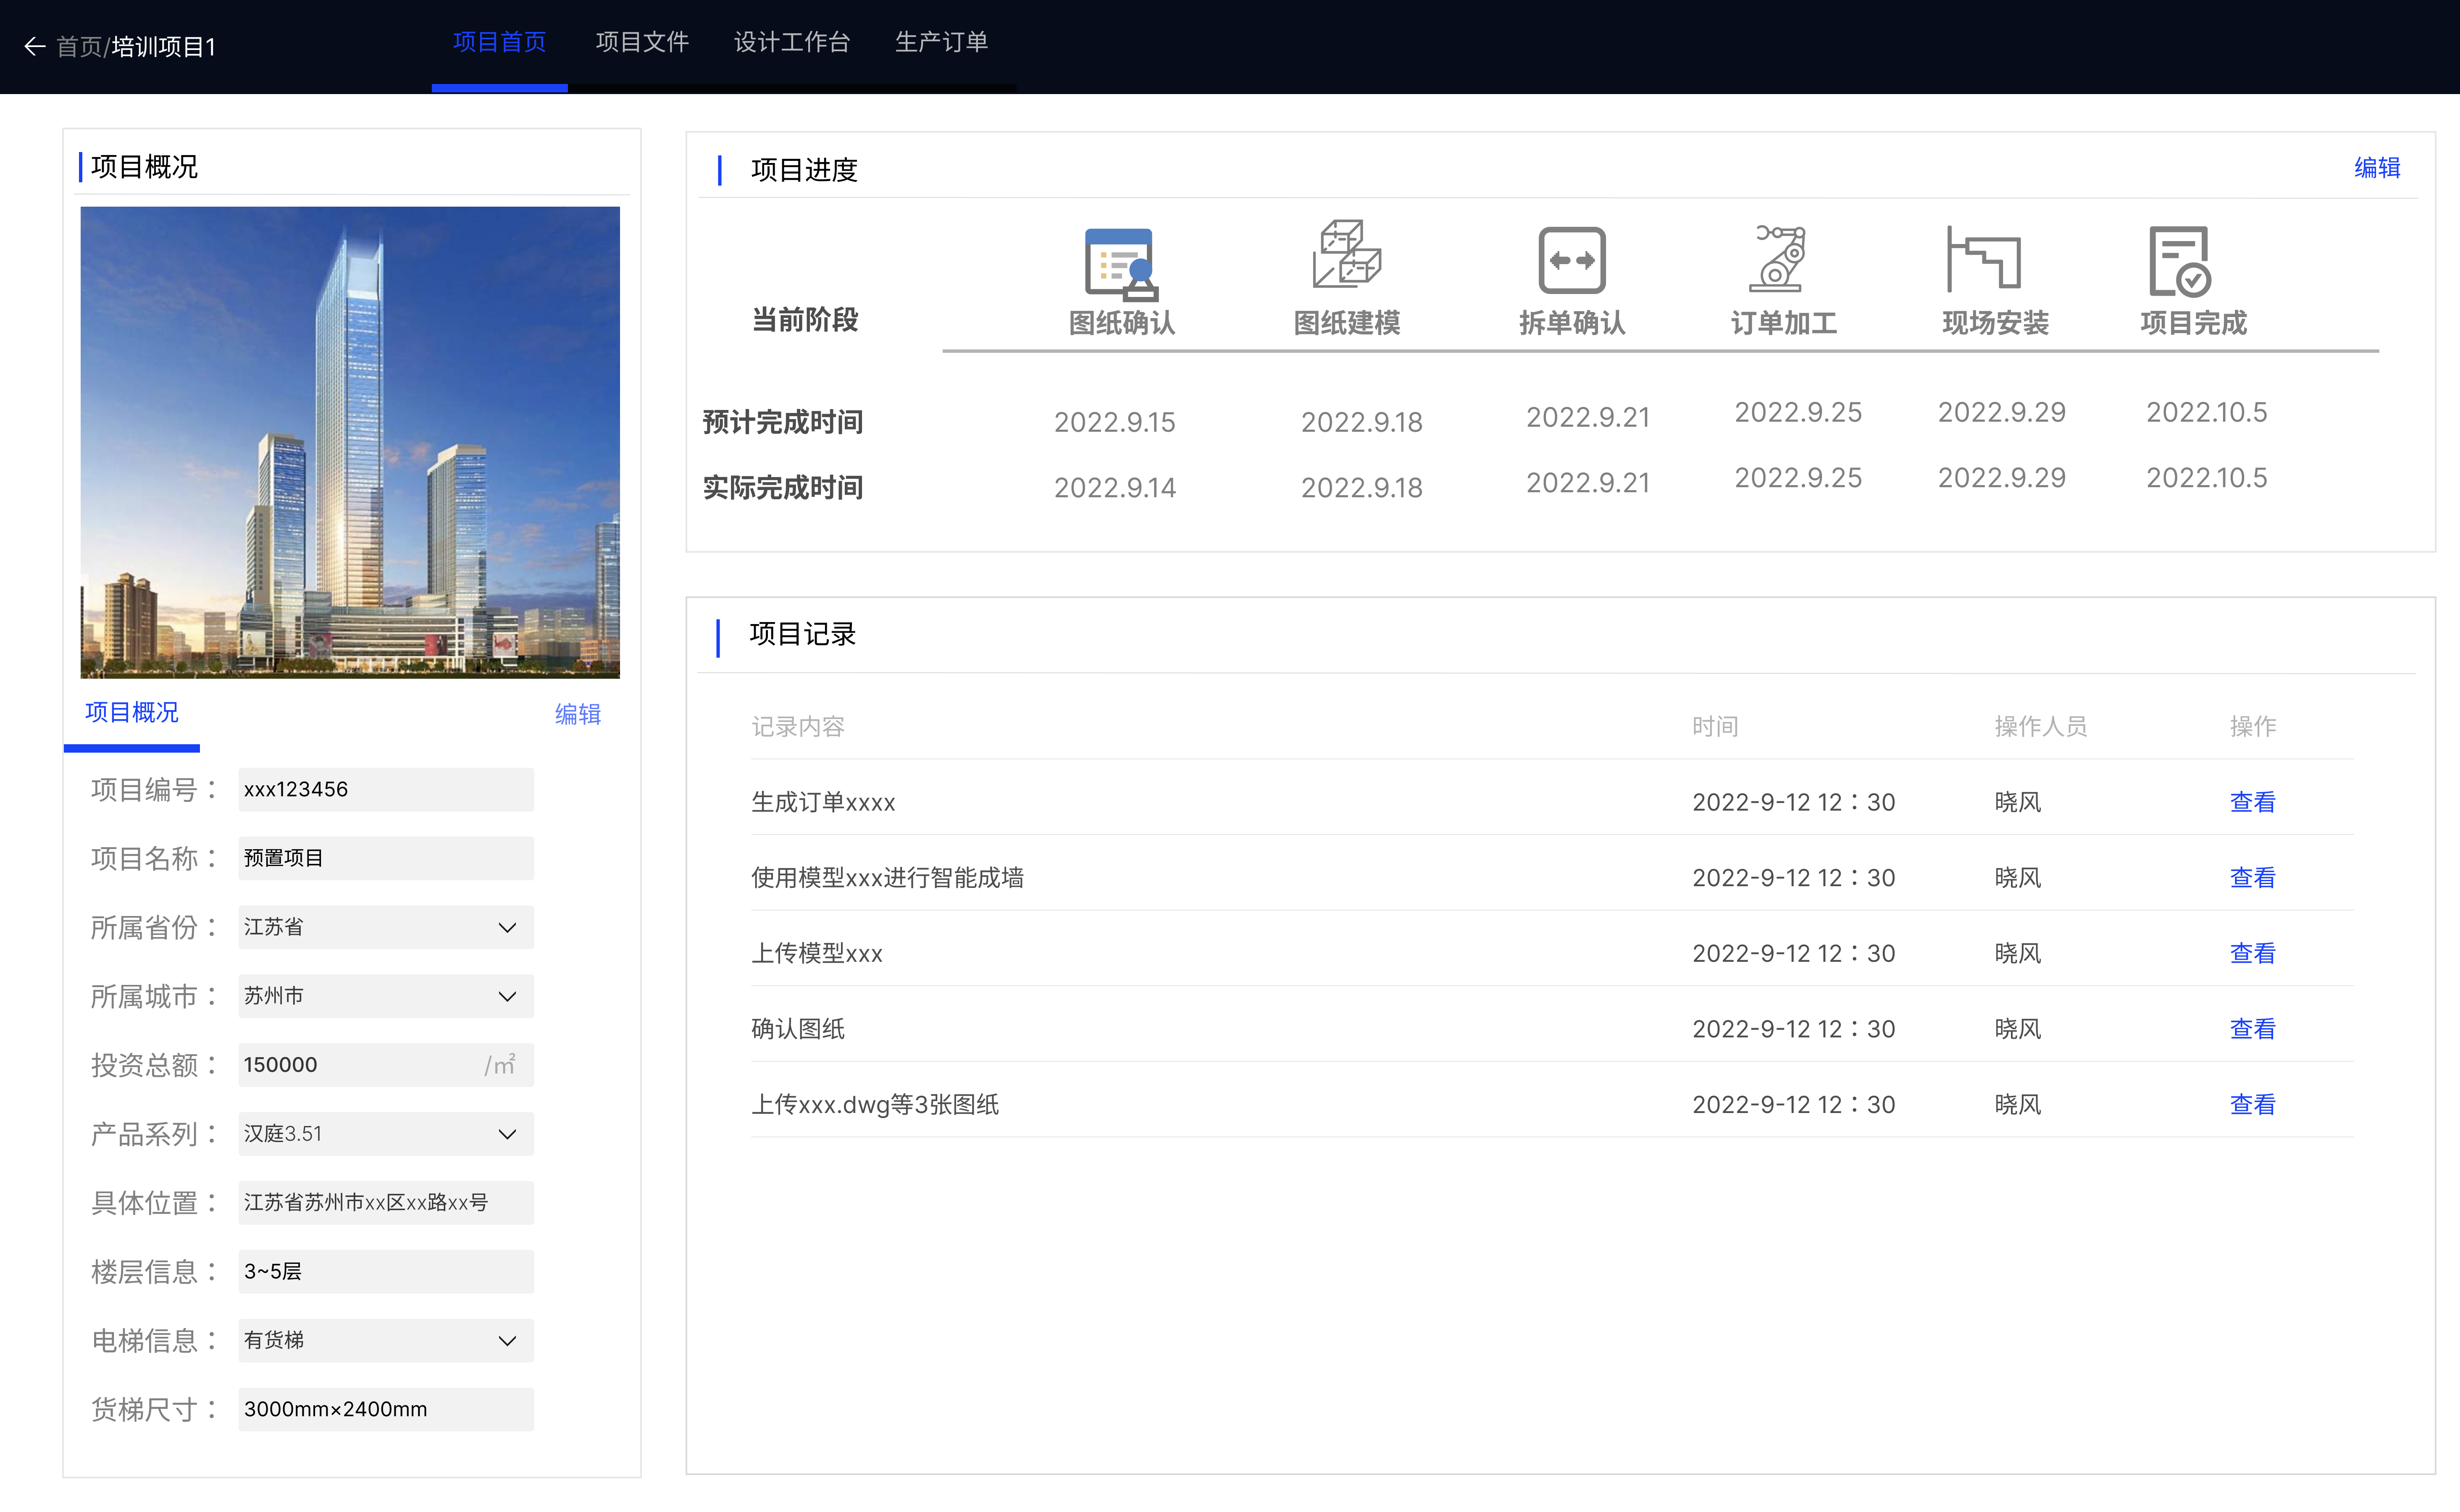The width and height of the screenshot is (2460, 1512).
Task: Open the 项目首页 tab
Action: point(499,42)
